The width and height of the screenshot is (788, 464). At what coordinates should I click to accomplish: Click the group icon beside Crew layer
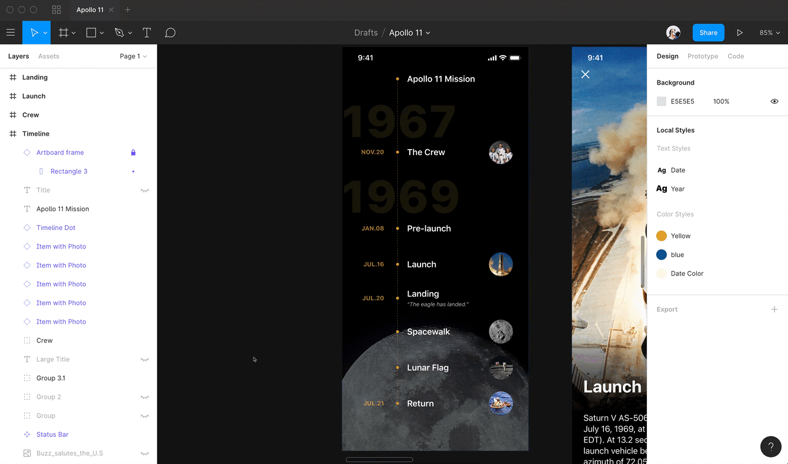pyautogui.click(x=27, y=341)
